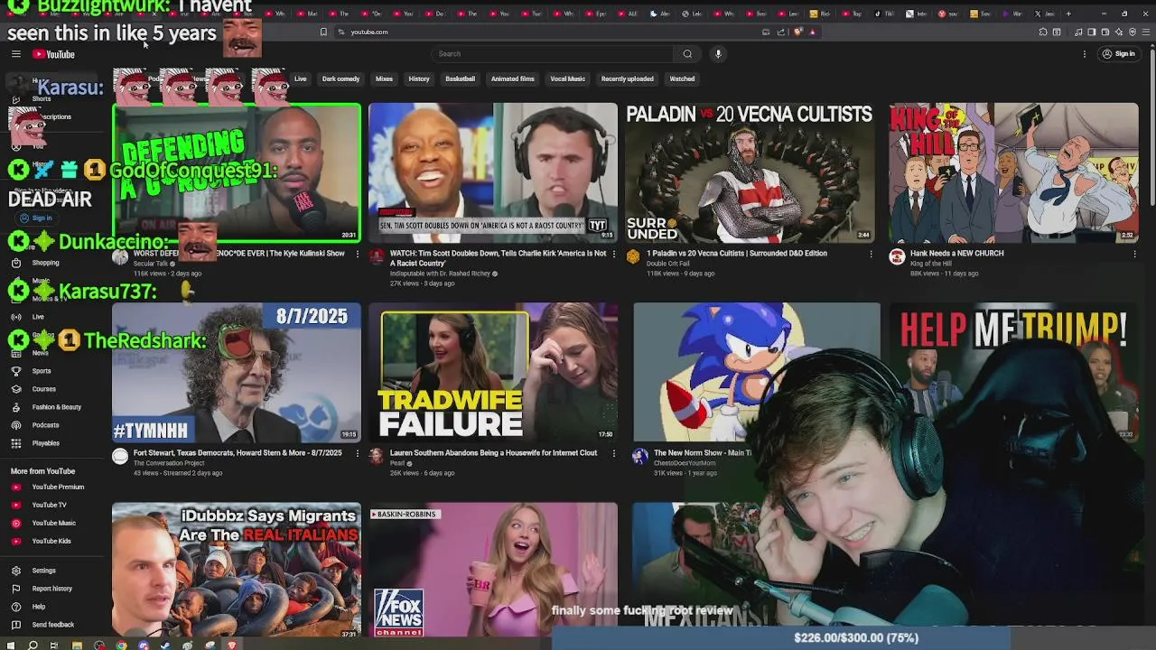The width and height of the screenshot is (1156, 650).
Task: Open YouTube Premium in the sidebar
Action: (x=58, y=487)
